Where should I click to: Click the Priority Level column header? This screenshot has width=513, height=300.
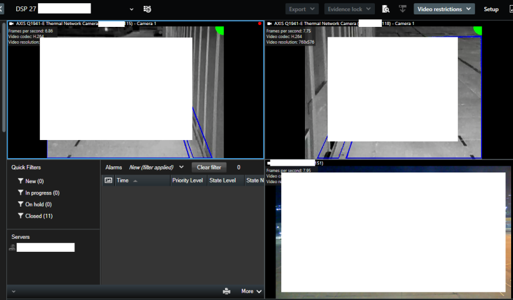point(188,180)
